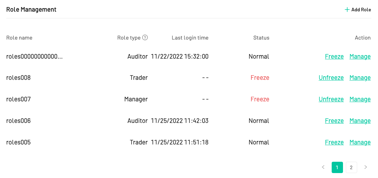Click the Last login time column header

pos(190,38)
